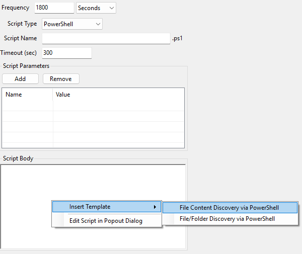
Task: Focus the Script Name text field
Action: 106,39
